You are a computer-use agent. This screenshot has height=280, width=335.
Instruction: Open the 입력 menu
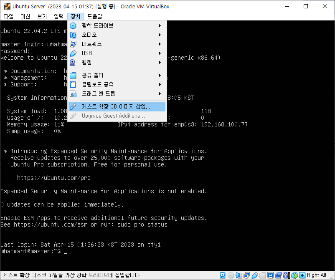click(58, 16)
